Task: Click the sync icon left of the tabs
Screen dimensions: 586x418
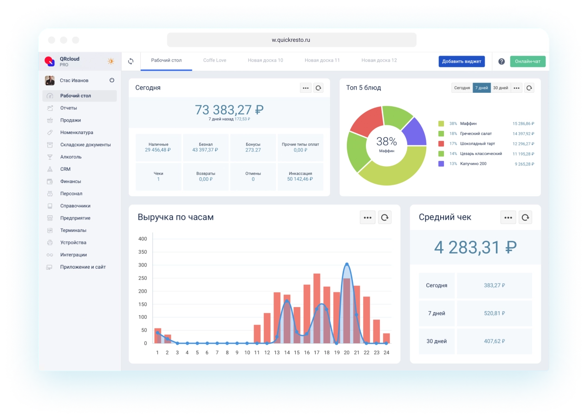Action: (x=131, y=61)
